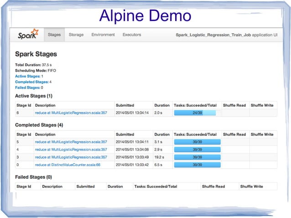Image resolution: width=291 pixels, height=218 pixels.
Task: Click the Spark logo icon
Action: pos(27,35)
